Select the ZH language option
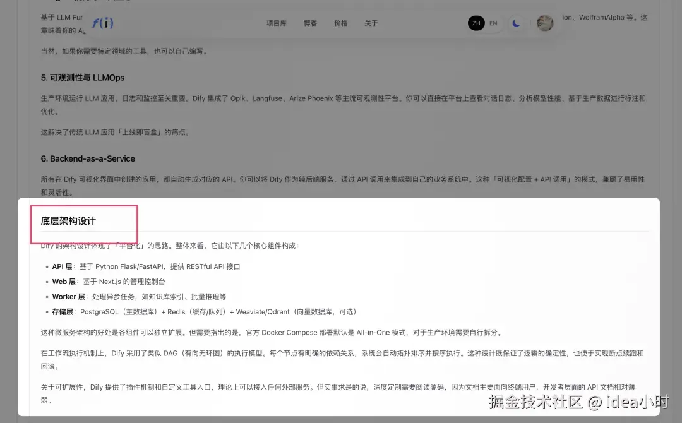The image size is (682, 423). 476,23
